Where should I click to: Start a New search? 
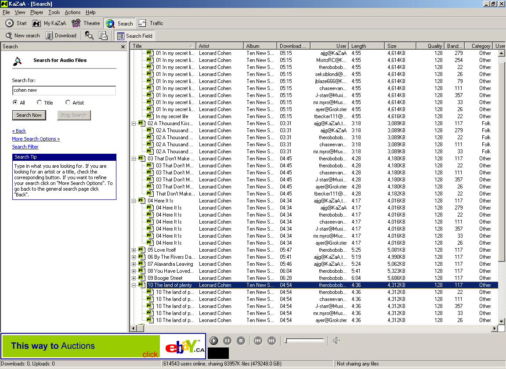22,36
